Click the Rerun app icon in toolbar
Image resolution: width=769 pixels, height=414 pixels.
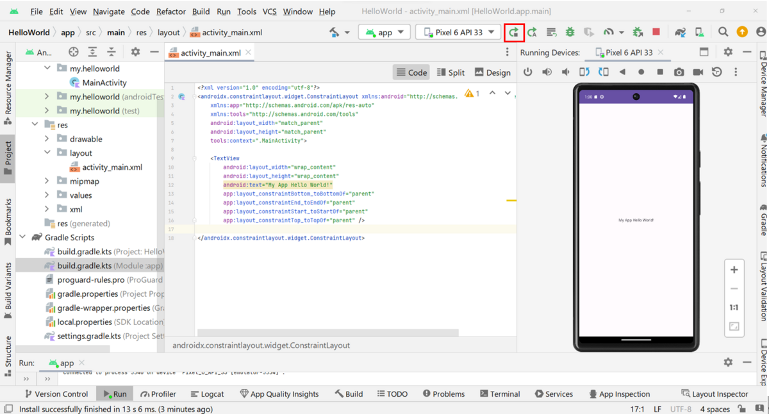(514, 32)
